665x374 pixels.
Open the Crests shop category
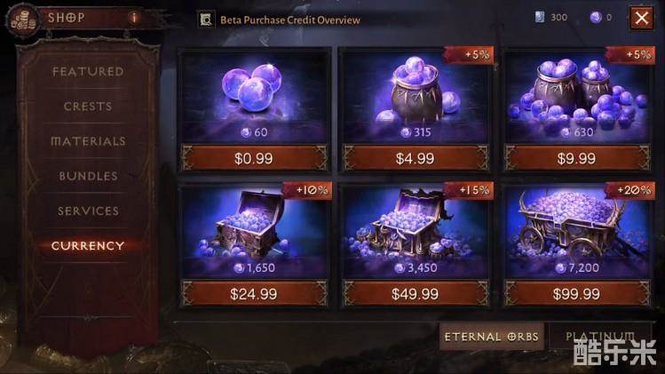[x=88, y=106]
